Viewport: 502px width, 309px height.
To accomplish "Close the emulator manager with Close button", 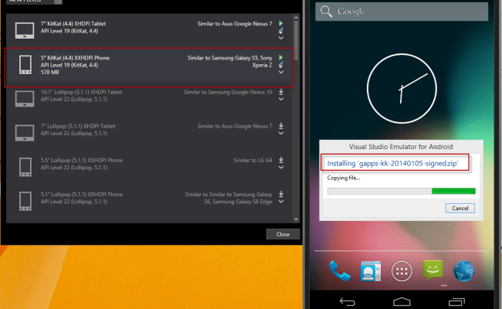I will click(x=283, y=234).
